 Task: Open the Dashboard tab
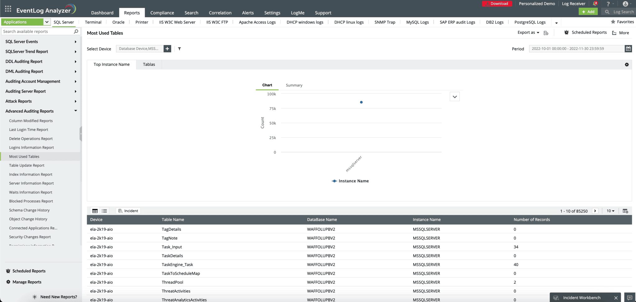click(102, 13)
